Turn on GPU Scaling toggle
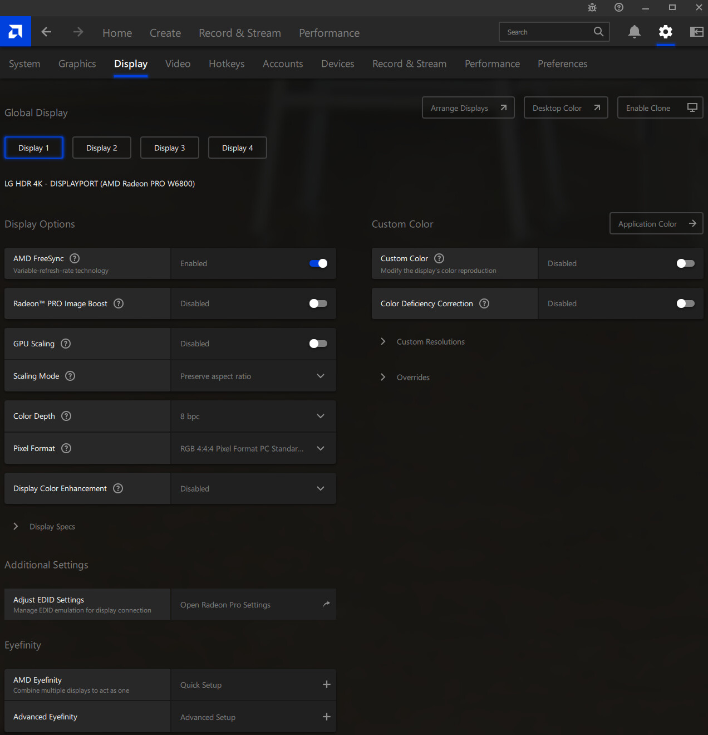The image size is (708, 735). pyautogui.click(x=318, y=344)
